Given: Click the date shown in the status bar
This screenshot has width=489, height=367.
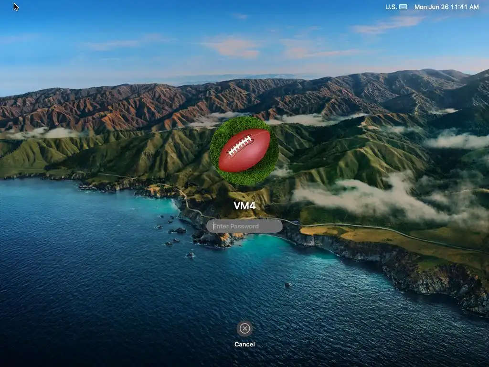Looking at the screenshot, I should (x=431, y=7).
